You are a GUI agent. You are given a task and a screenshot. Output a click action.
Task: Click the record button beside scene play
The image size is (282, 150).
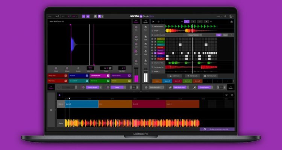(x=158, y=21)
